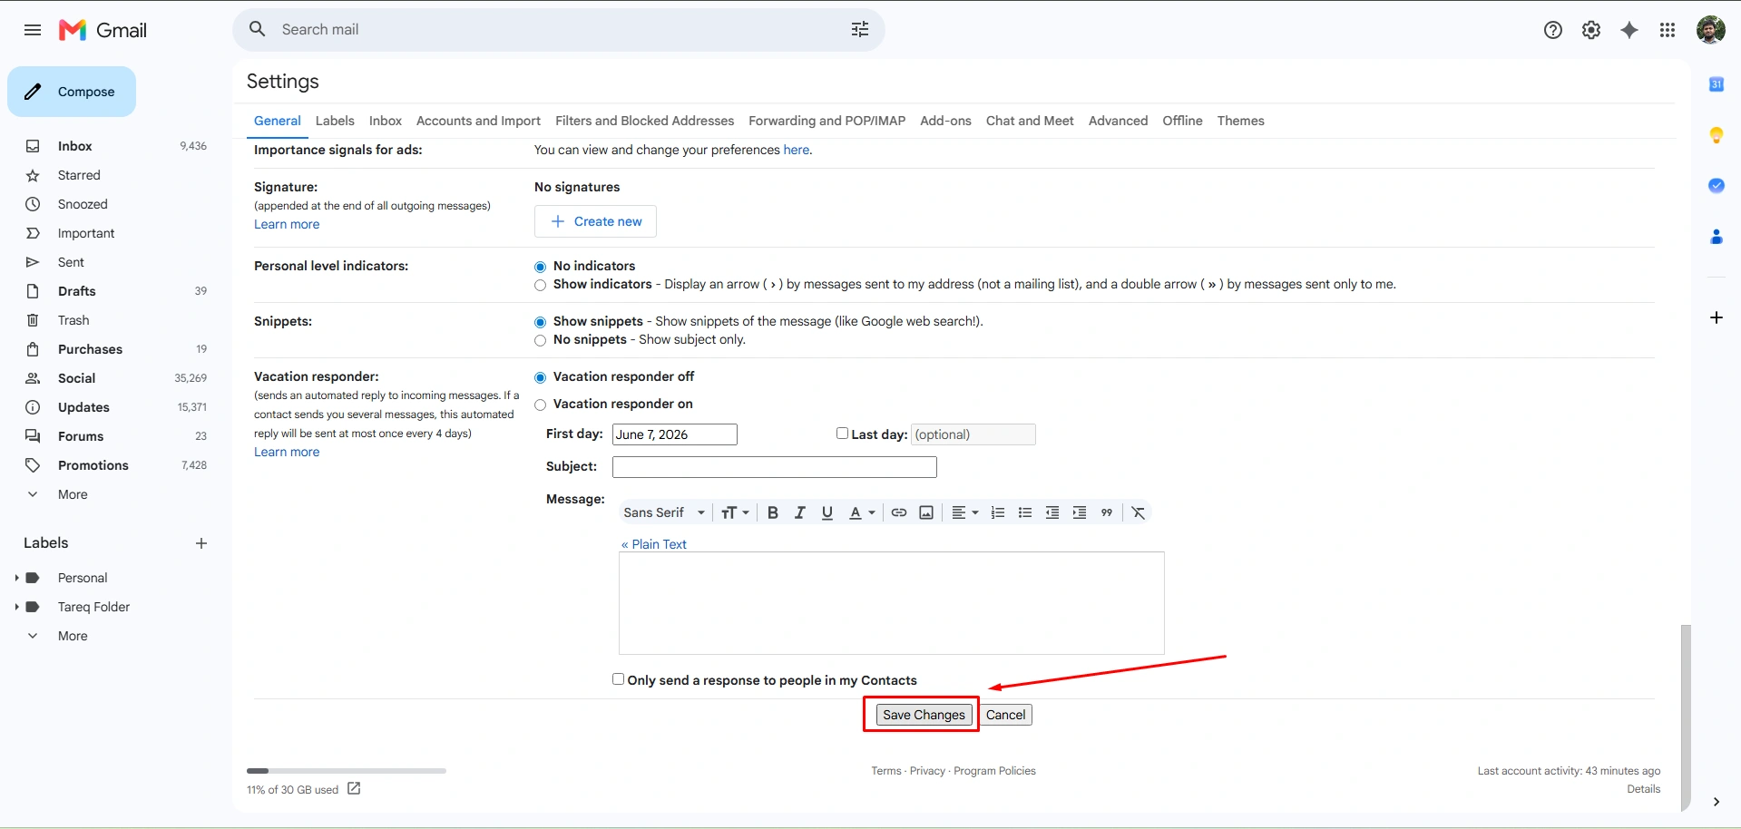Image resolution: width=1741 pixels, height=829 pixels.
Task: Open Filters and Blocked Addresses tab
Action: pyautogui.click(x=644, y=121)
